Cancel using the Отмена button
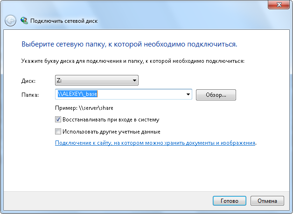The height and width of the screenshot is (214, 293). [267, 201]
